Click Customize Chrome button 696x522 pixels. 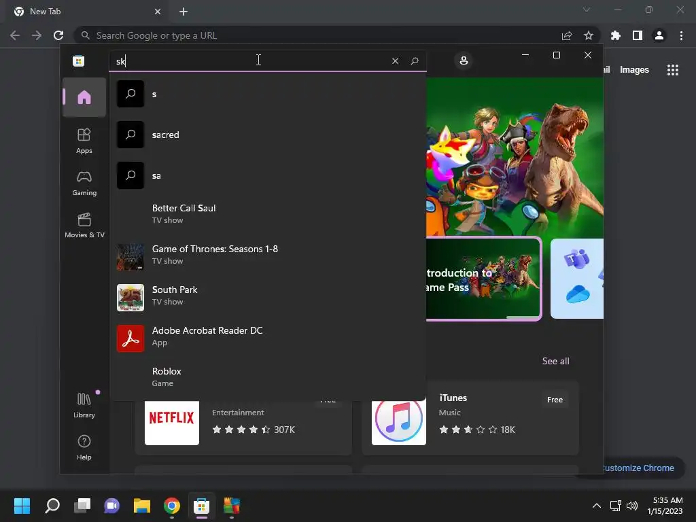click(x=638, y=468)
